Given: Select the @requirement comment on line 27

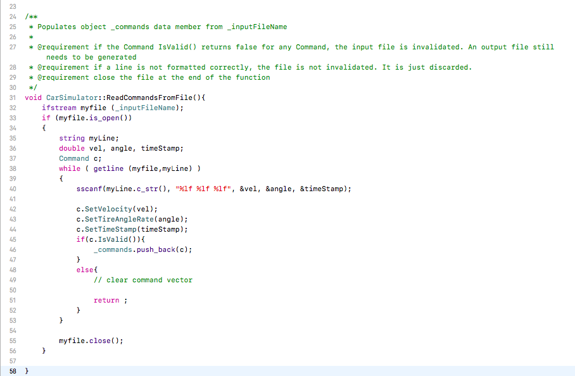Looking at the screenshot, I should click(x=253, y=46).
